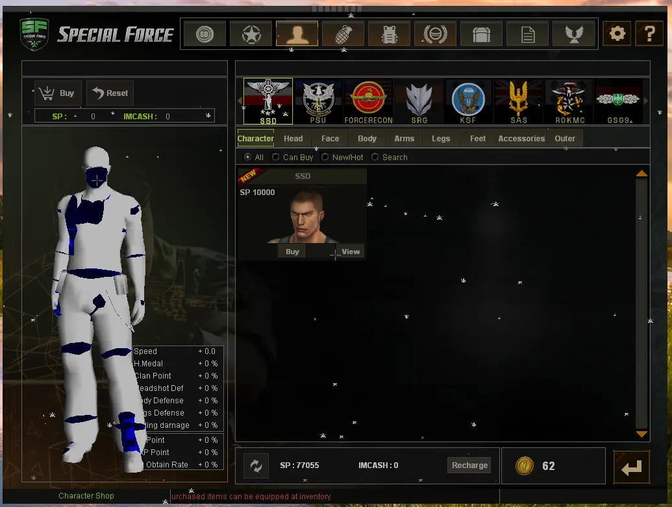Image resolution: width=672 pixels, height=507 pixels.
Task: Open the star badge shop icon
Action: pyautogui.click(x=251, y=34)
